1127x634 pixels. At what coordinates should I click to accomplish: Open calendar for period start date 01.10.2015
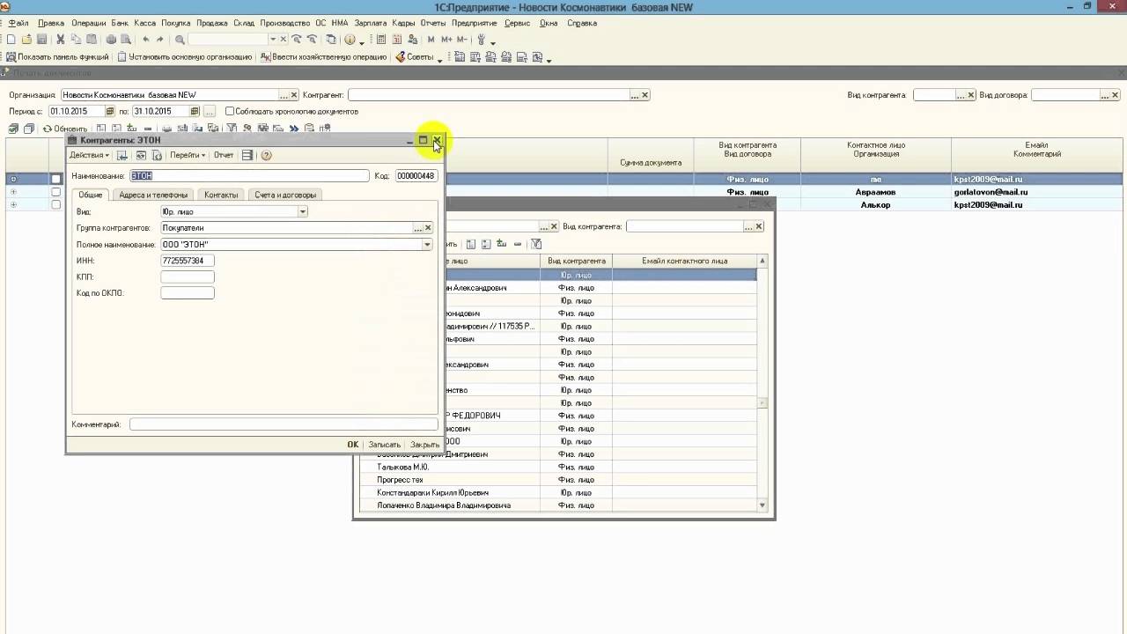tap(110, 112)
